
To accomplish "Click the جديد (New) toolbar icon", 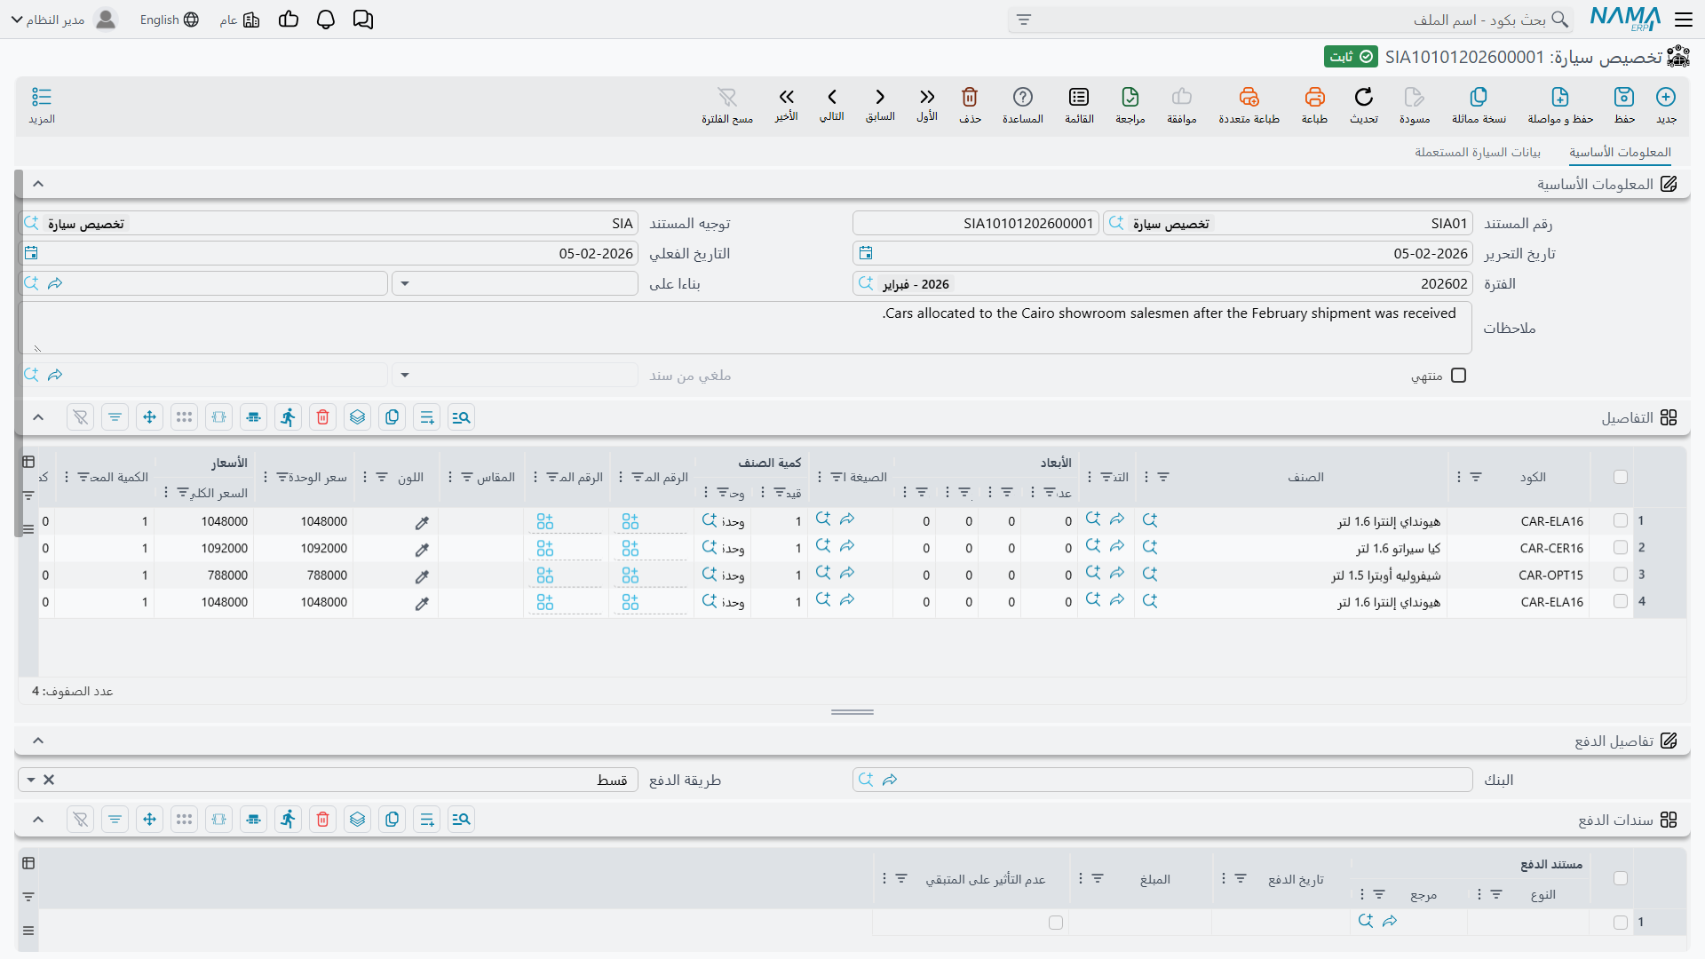I will point(1666,106).
